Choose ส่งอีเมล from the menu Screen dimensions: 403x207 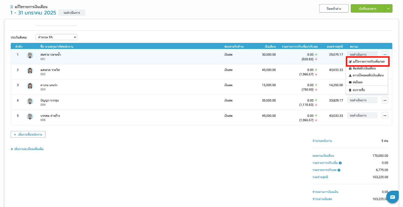(x=357, y=82)
